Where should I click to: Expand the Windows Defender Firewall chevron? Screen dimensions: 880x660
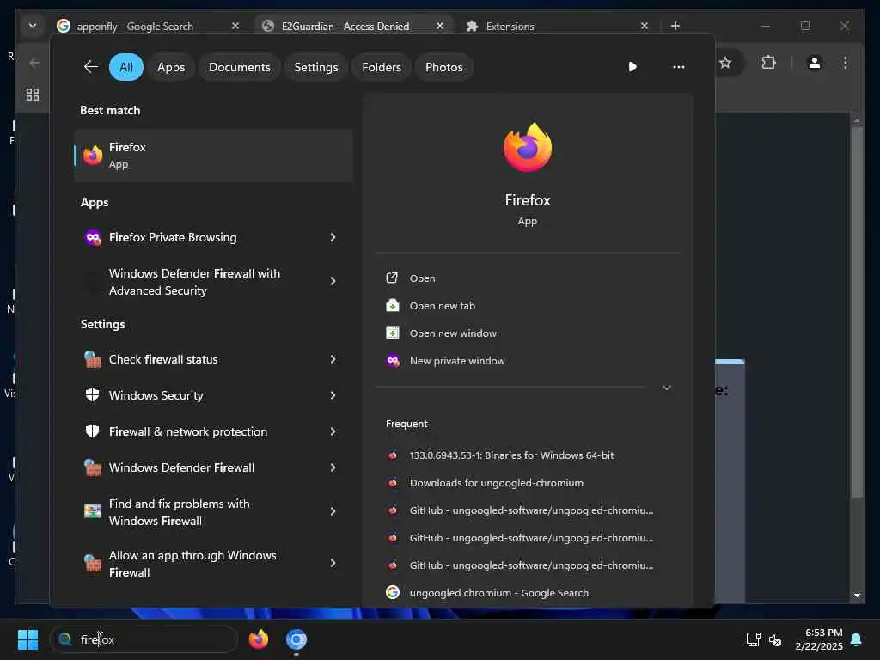333,467
